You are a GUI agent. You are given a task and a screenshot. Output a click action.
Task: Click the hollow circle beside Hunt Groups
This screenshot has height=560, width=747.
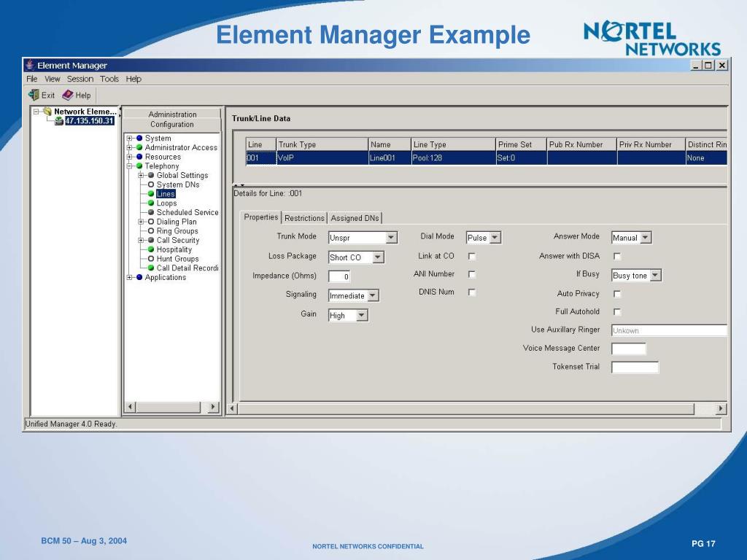(151, 259)
